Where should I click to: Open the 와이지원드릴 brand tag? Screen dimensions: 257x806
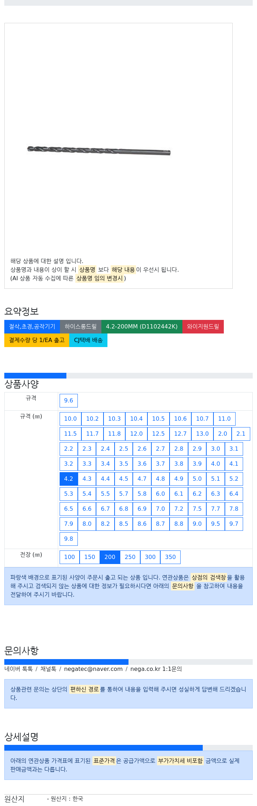203,327
